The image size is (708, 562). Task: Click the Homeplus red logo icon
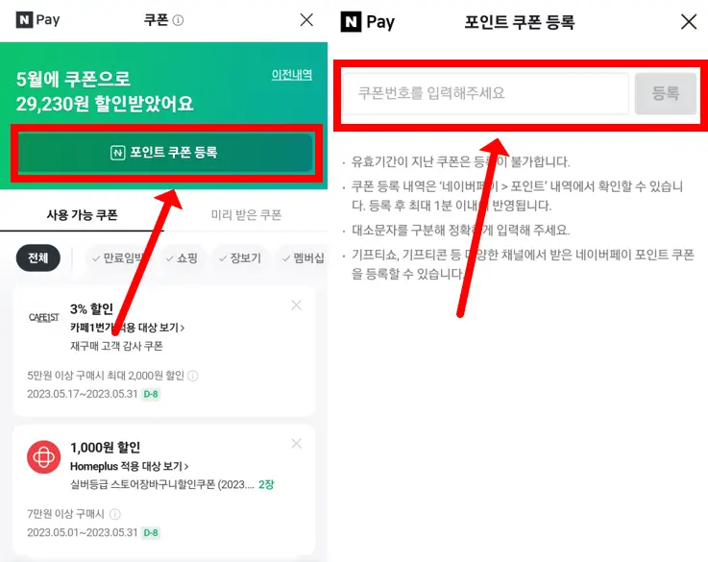click(x=44, y=457)
